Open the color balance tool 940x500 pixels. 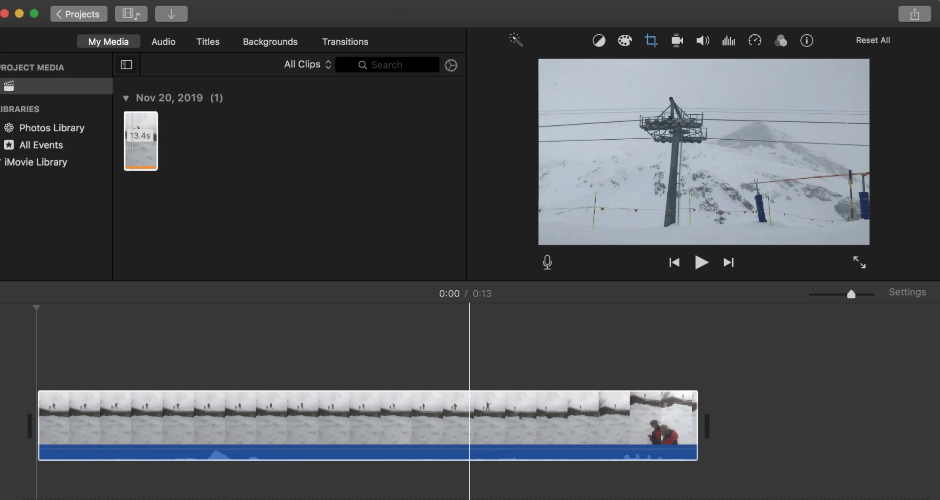click(x=599, y=40)
